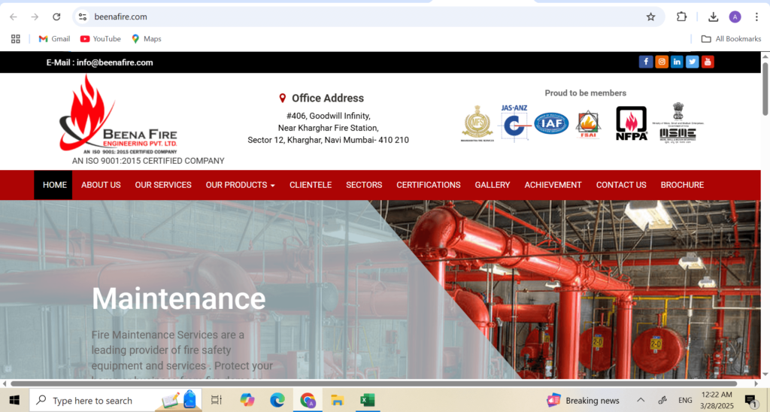Show hidden system tray icons
Viewport: 770px width, 412px height.
[x=641, y=401]
